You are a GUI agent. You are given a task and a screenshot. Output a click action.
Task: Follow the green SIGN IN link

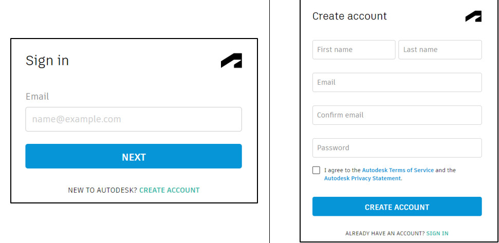(437, 233)
